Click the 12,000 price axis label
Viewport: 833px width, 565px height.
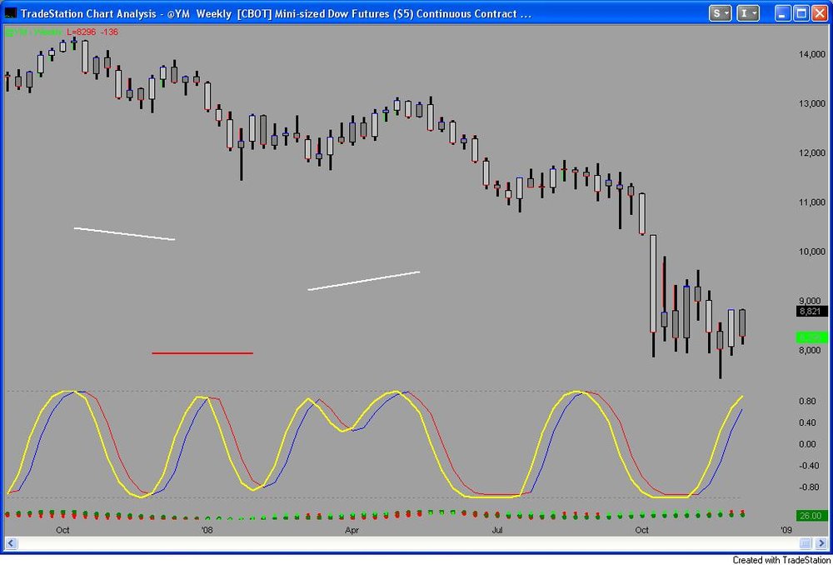click(811, 153)
